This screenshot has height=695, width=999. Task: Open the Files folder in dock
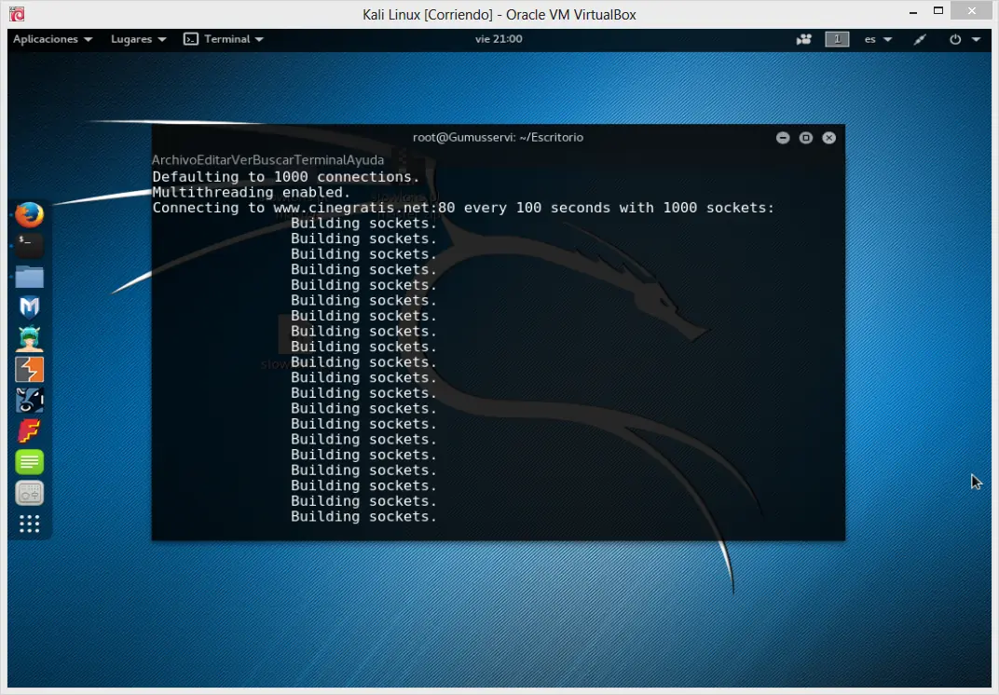click(29, 277)
